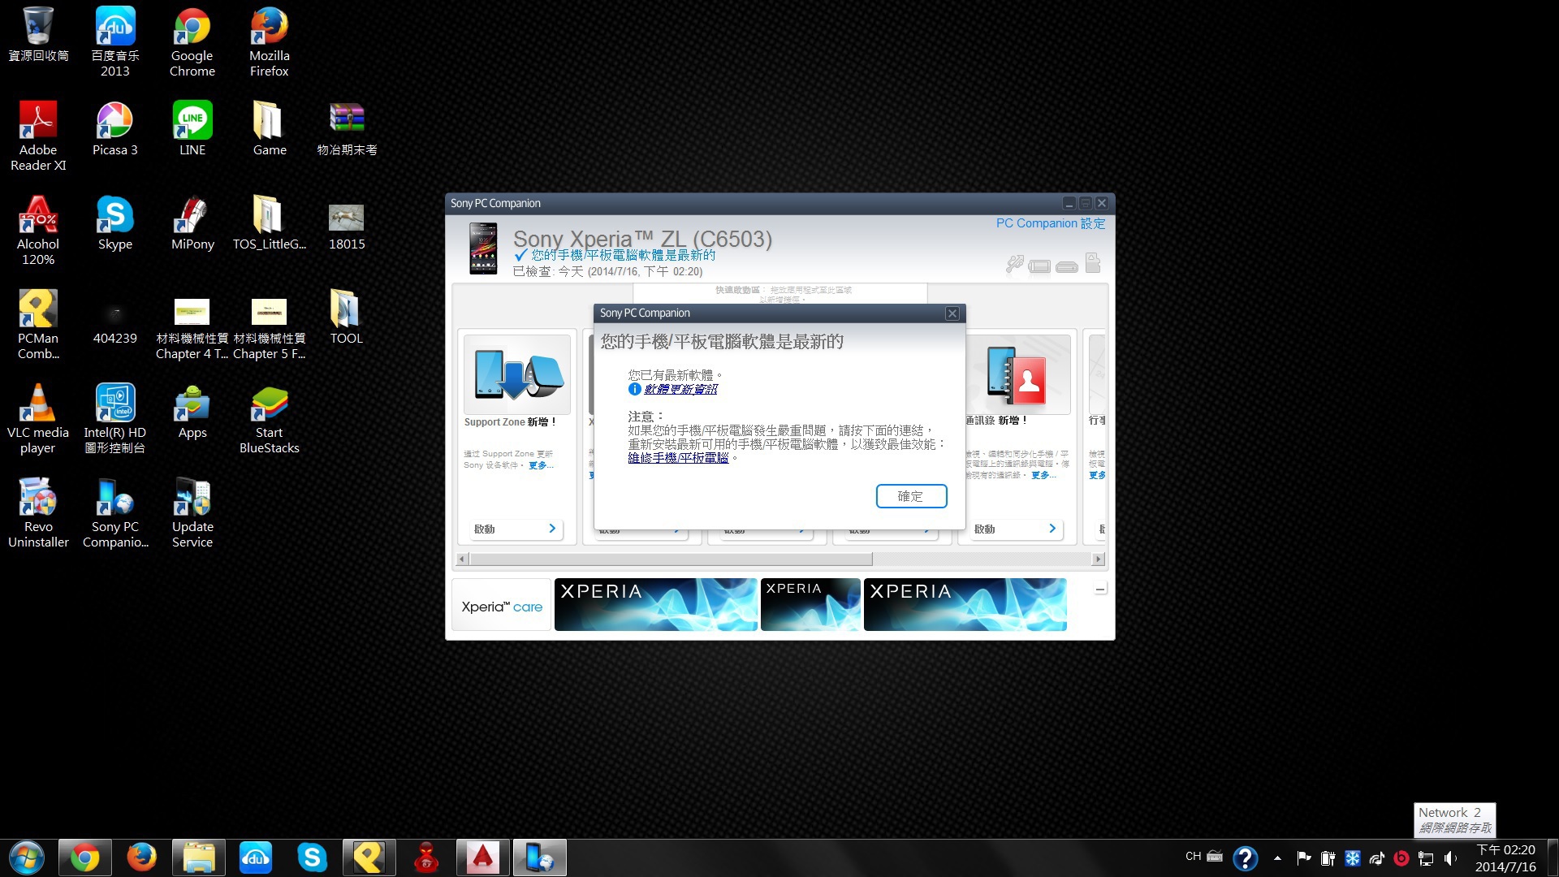Click the Support Zone 更多 link
This screenshot has width=1559, height=877.
tap(541, 465)
